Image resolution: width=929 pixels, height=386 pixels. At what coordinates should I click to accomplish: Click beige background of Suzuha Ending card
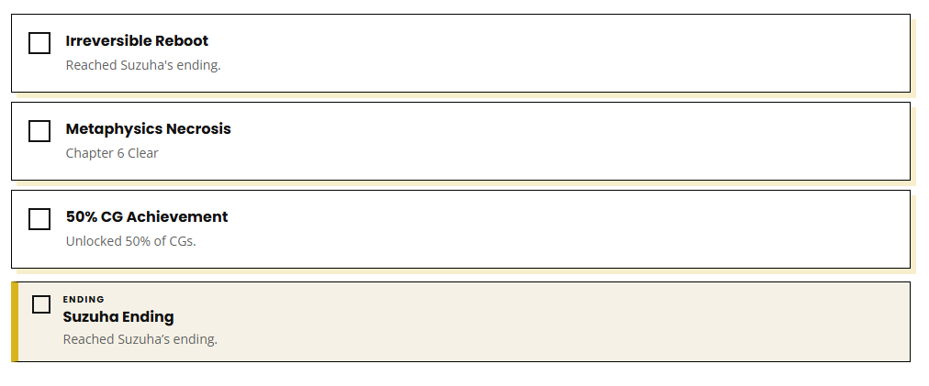click(563, 322)
